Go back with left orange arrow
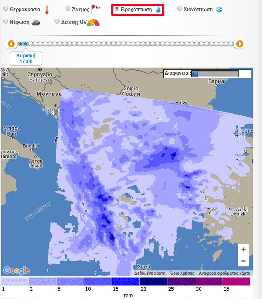 tap(11, 44)
